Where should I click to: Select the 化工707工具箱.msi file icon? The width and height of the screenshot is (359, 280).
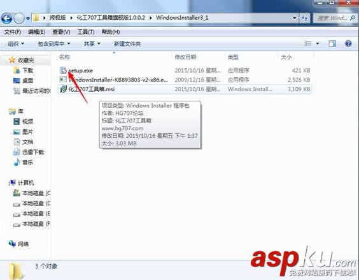coord(63,89)
